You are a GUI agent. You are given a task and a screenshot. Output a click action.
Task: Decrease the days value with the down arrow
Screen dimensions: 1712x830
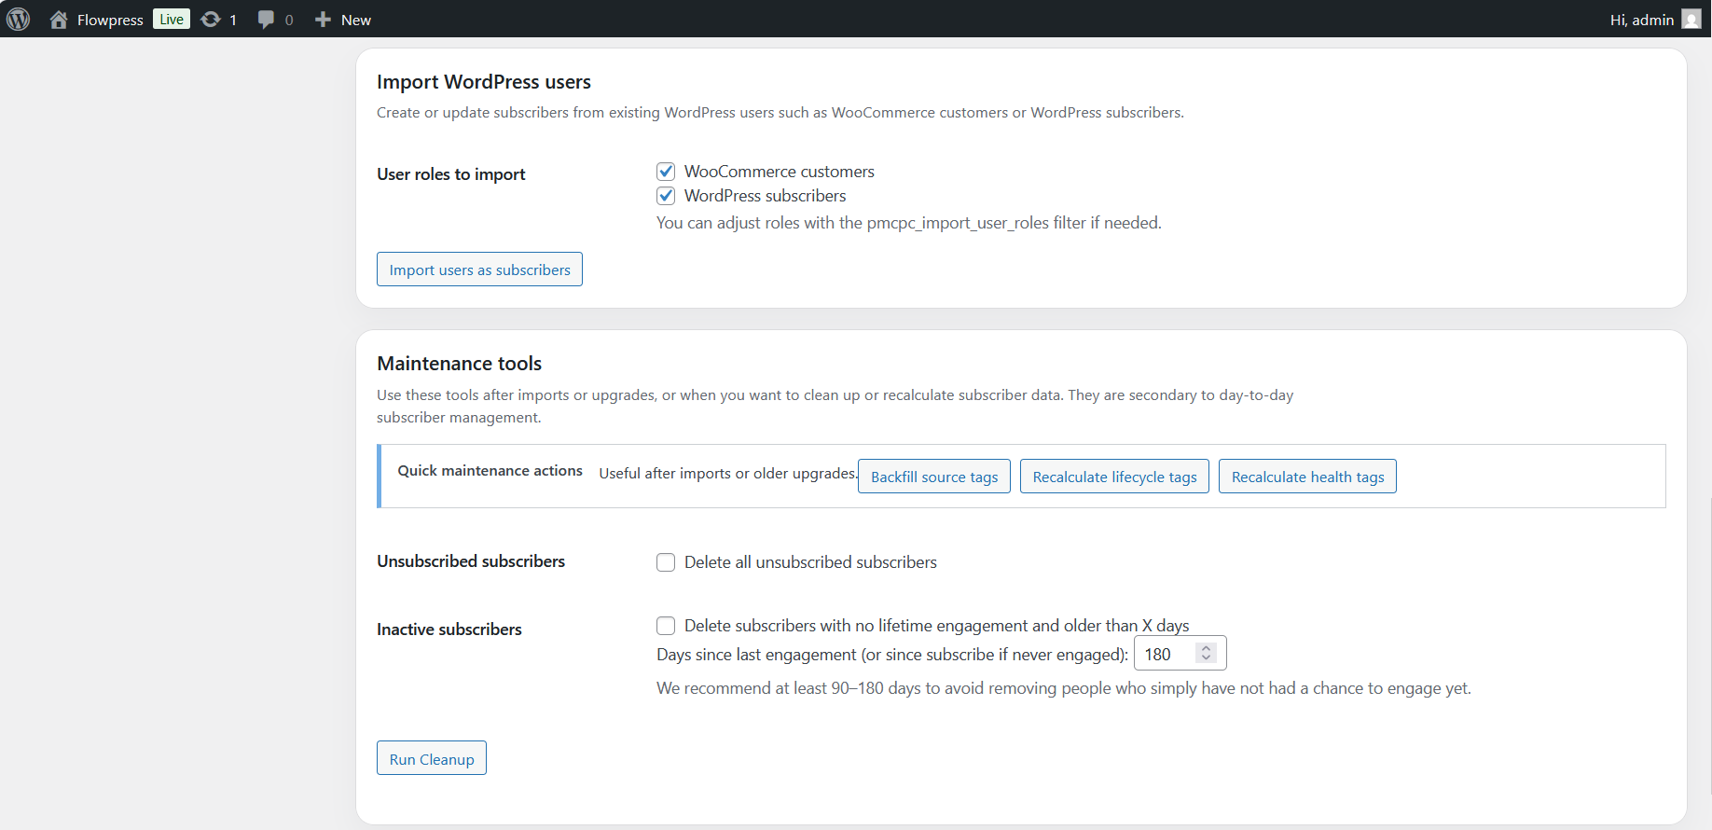pyautogui.click(x=1207, y=658)
